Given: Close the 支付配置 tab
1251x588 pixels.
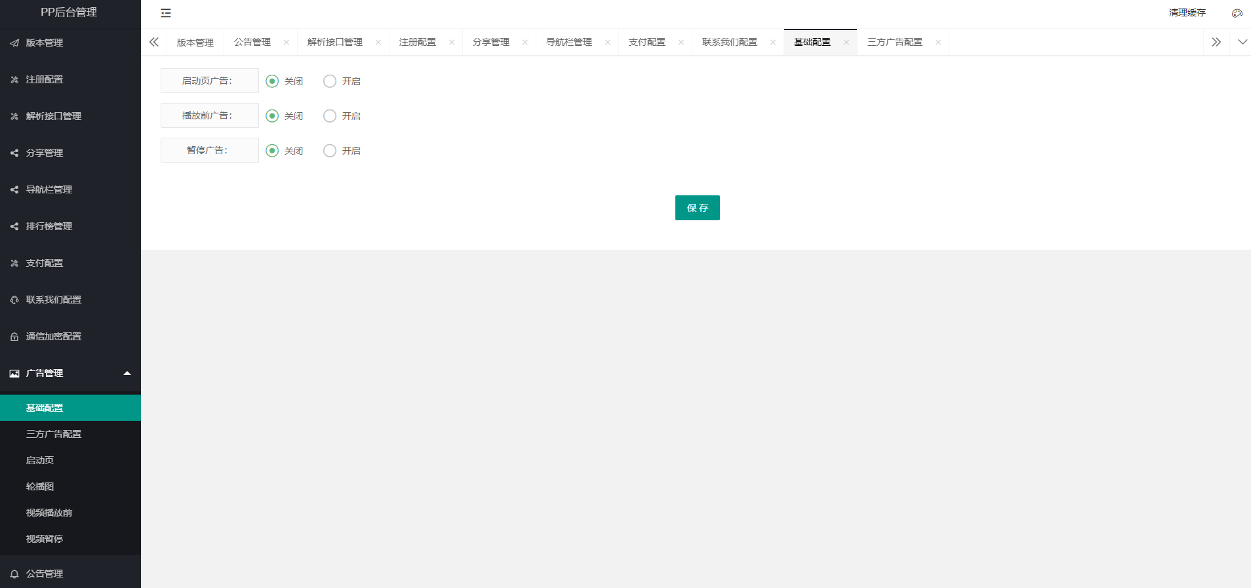Looking at the screenshot, I should (681, 42).
